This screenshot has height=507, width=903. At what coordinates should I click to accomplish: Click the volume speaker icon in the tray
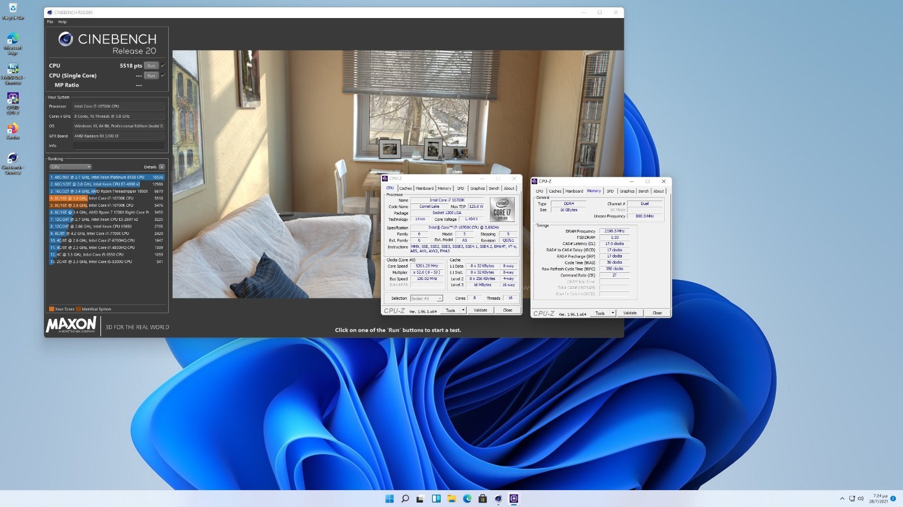[x=861, y=499]
